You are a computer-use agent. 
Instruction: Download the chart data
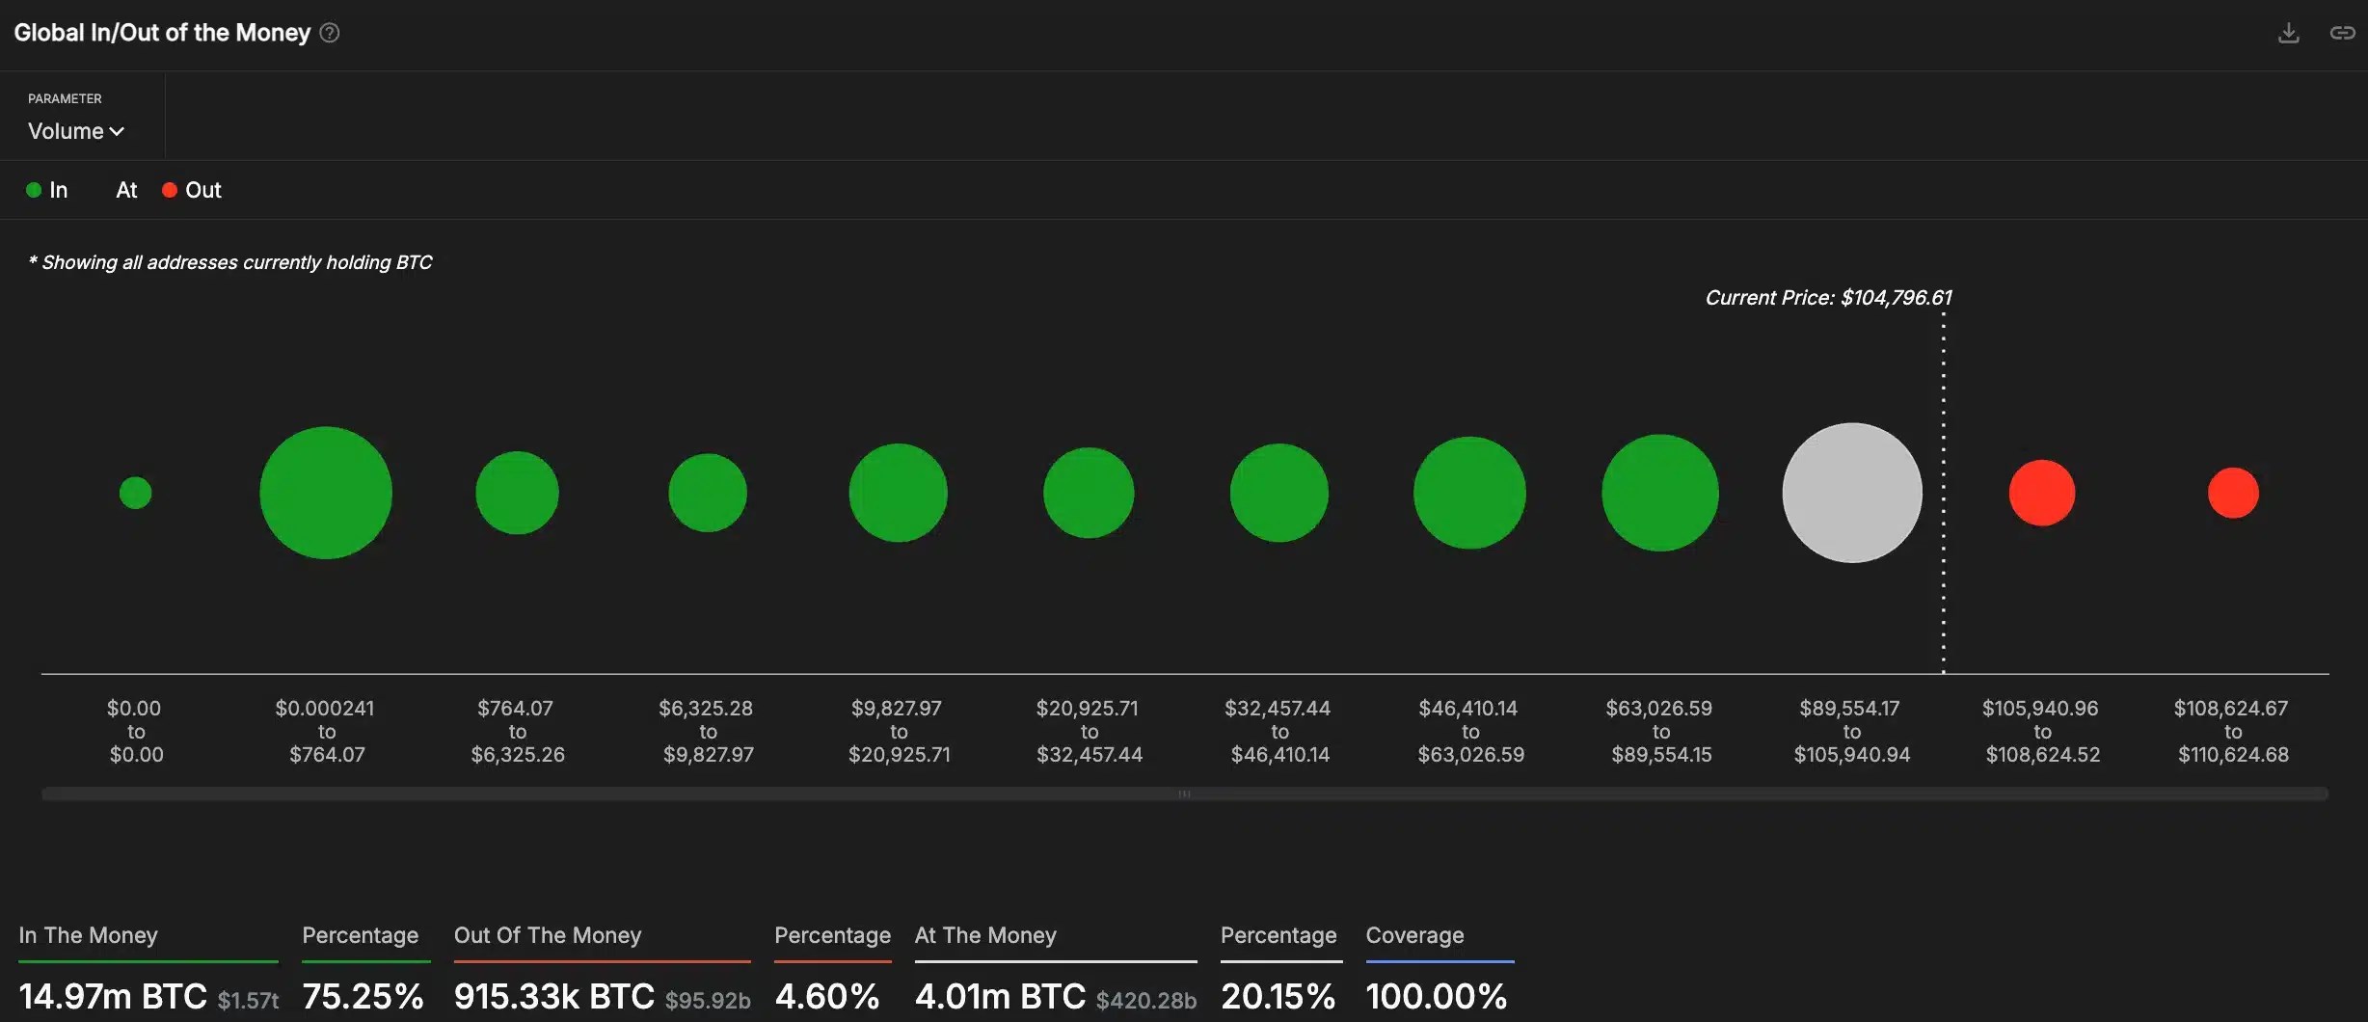2289,32
